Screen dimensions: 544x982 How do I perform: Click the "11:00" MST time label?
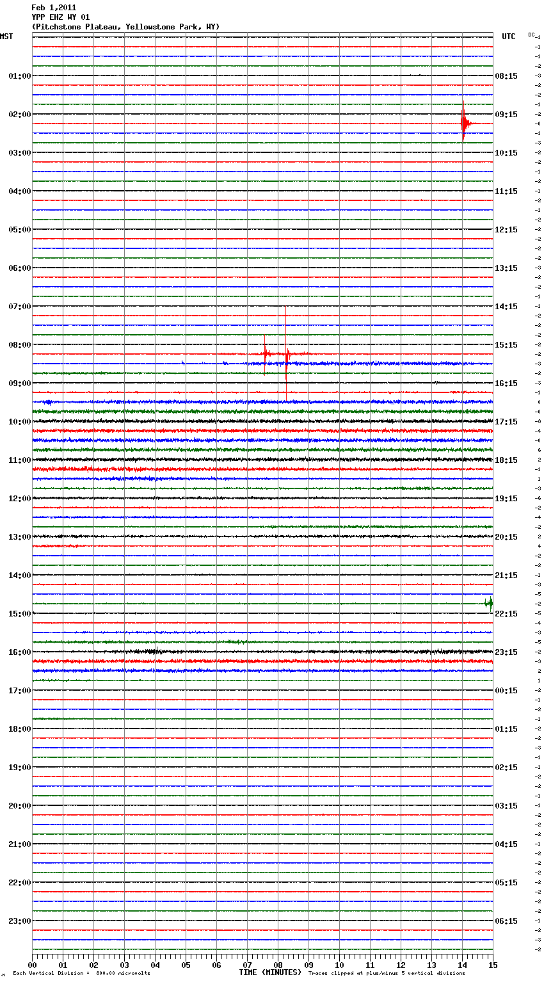tap(19, 460)
